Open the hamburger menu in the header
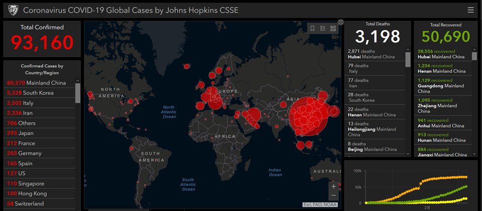The height and width of the screenshot is (211, 482). tap(470, 10)
